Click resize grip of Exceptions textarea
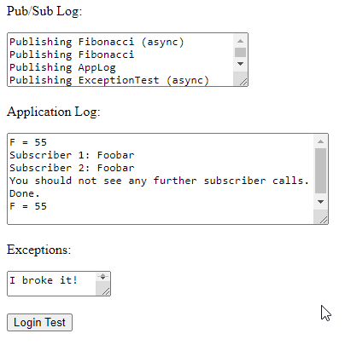The image size is (351, 345). [105, 291]
